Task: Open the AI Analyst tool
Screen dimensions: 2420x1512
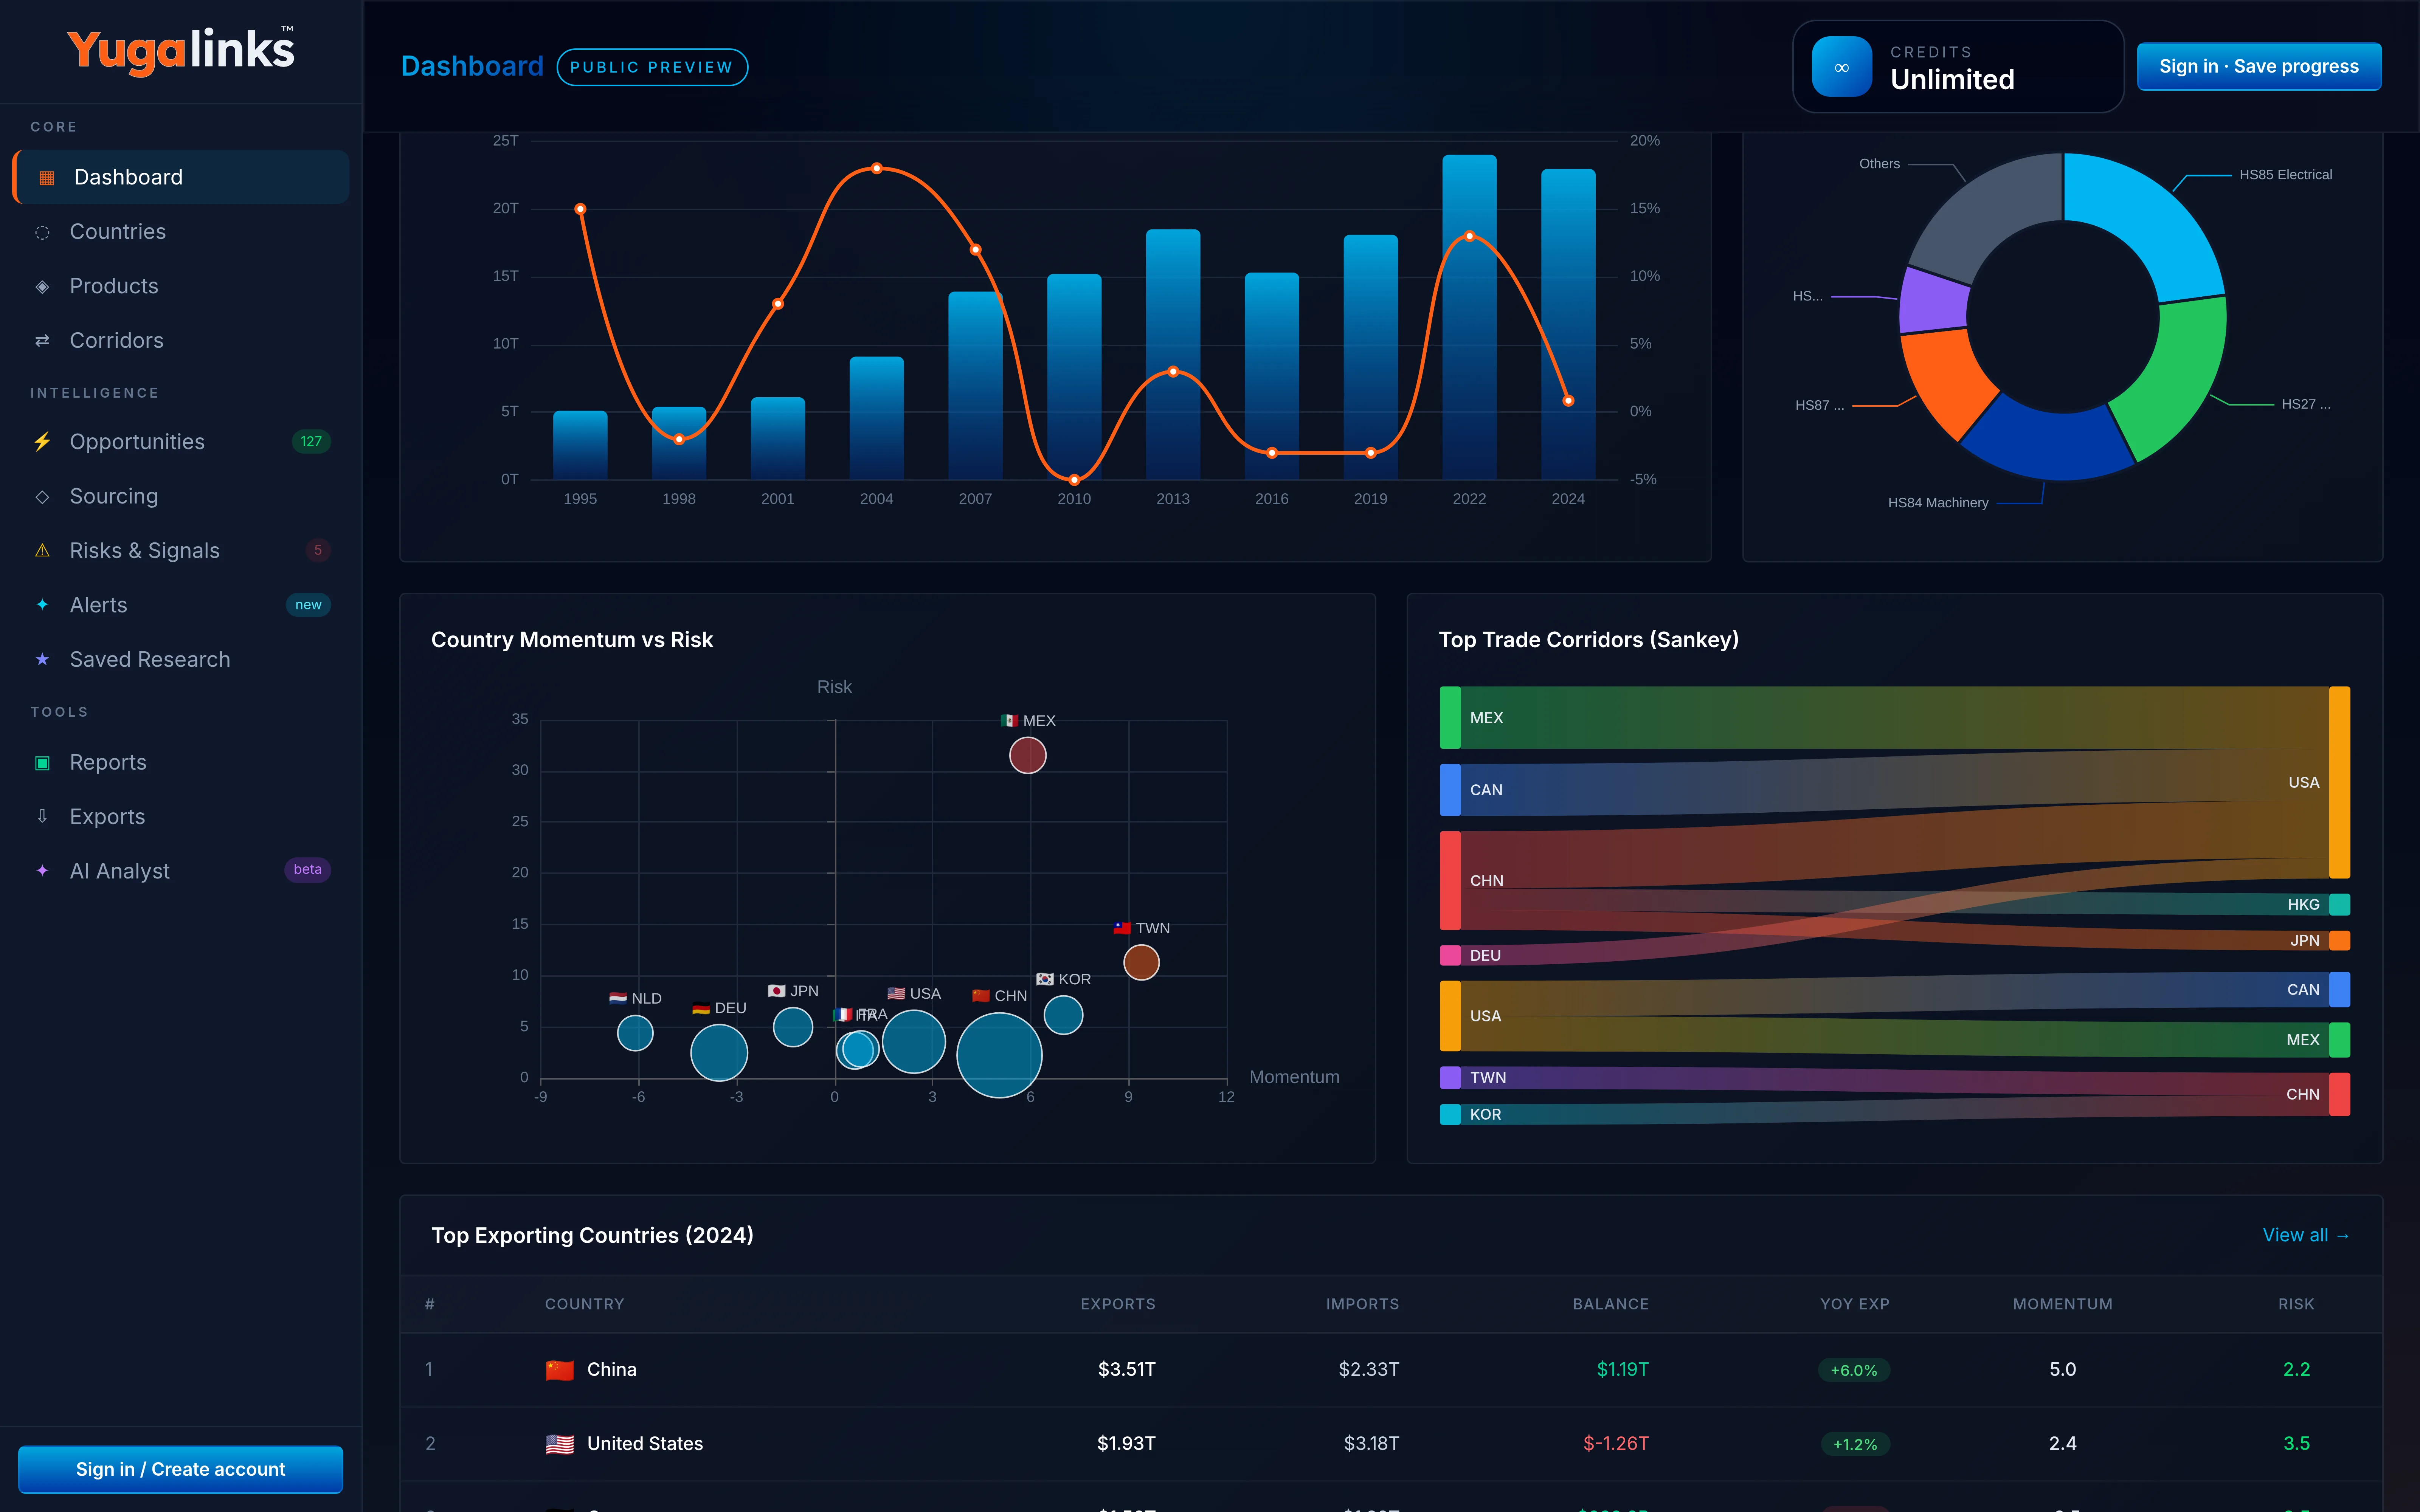Action: click(181, 871)
